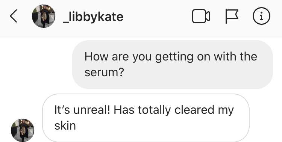Tap the sender avatar beside the received message

pyautogui.click(x=23, y=130)
